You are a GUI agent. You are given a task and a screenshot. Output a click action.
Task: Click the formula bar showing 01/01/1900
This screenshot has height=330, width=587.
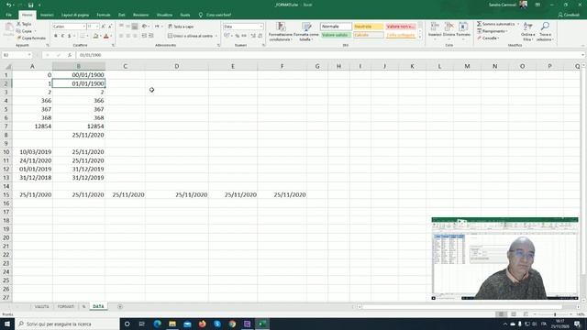pyautogui.click(x=329, y=55)
